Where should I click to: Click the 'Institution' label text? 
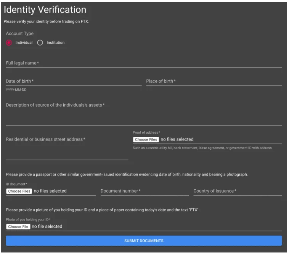click(x=55, y=43)
